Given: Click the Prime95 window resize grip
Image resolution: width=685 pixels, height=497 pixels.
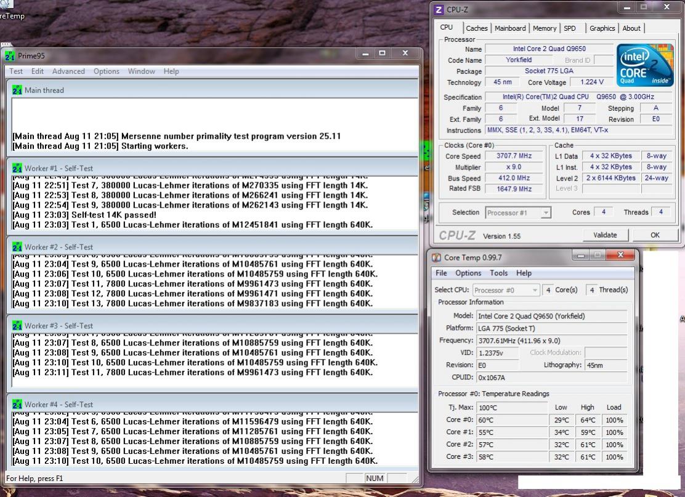Looking at the screenshot, I should pyautogui.click(x=415, y=480).
